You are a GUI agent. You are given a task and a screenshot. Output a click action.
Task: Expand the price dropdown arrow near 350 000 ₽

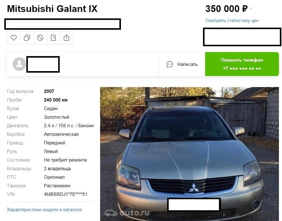[x=251, y=8]
